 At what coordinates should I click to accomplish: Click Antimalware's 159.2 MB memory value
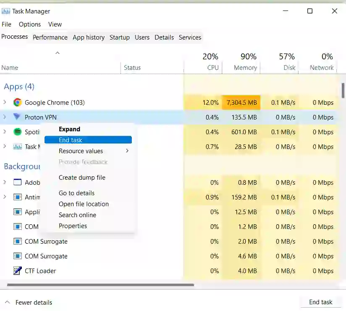pos(244,197)
